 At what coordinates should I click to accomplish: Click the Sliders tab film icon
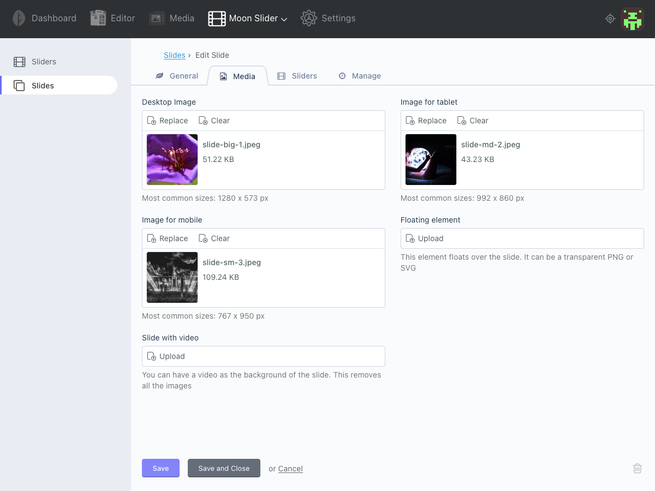point(281,76)
